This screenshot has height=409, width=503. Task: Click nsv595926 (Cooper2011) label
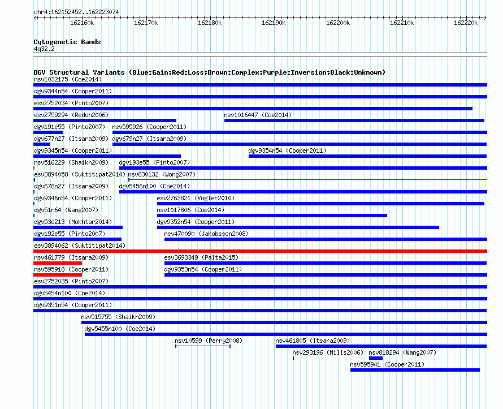149,127
